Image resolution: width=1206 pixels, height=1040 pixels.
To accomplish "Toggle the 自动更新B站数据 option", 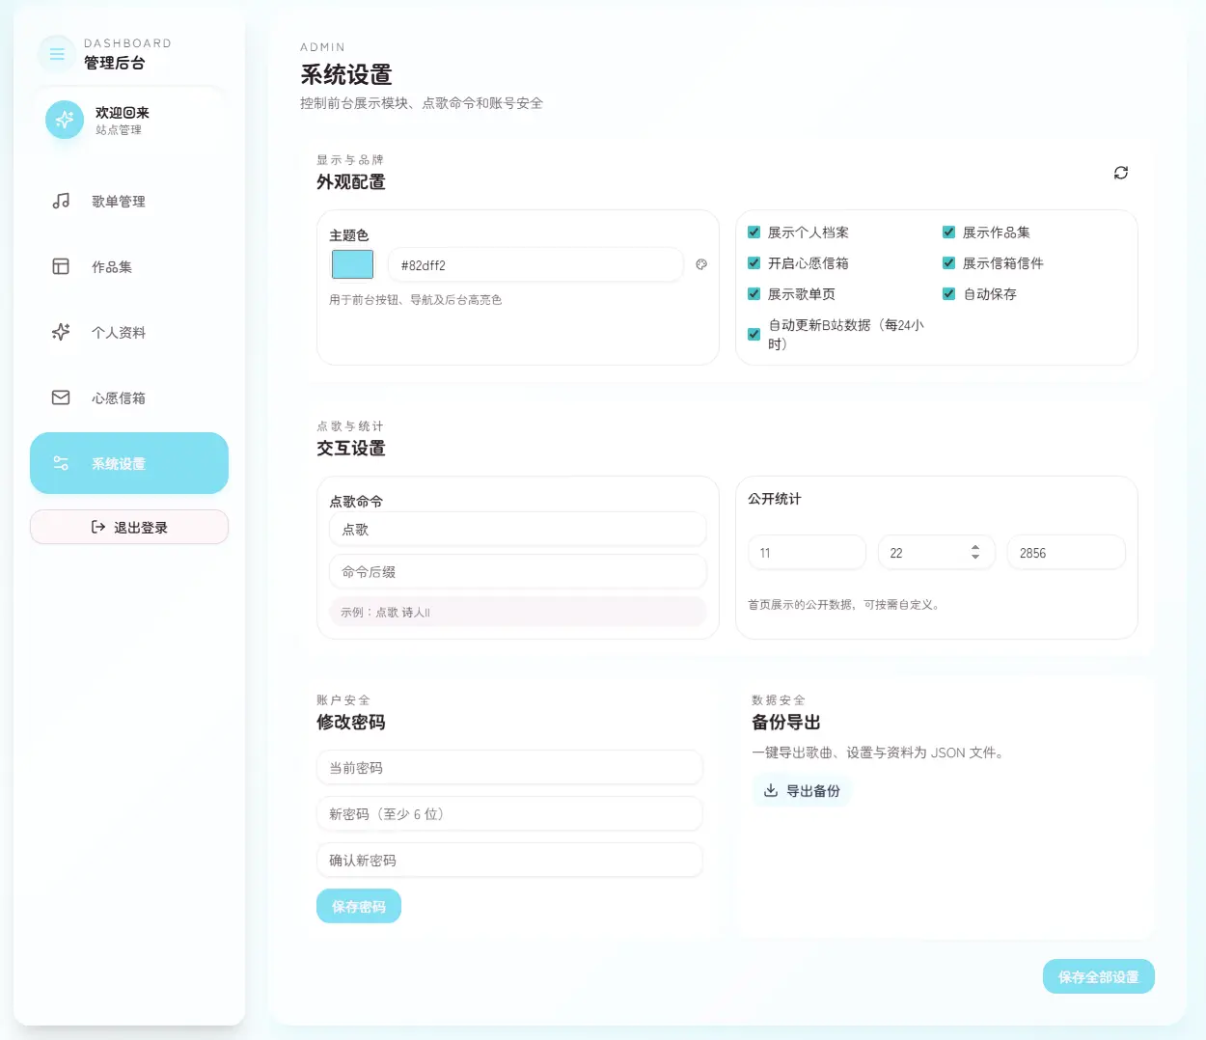I will click(x=754, y=335).
